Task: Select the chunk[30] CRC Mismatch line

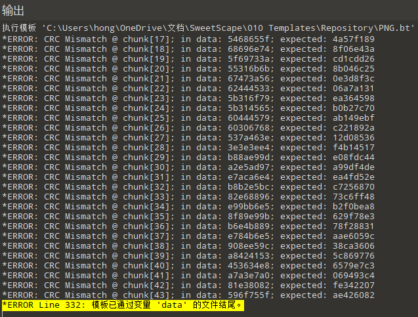Action: [188, 167]
